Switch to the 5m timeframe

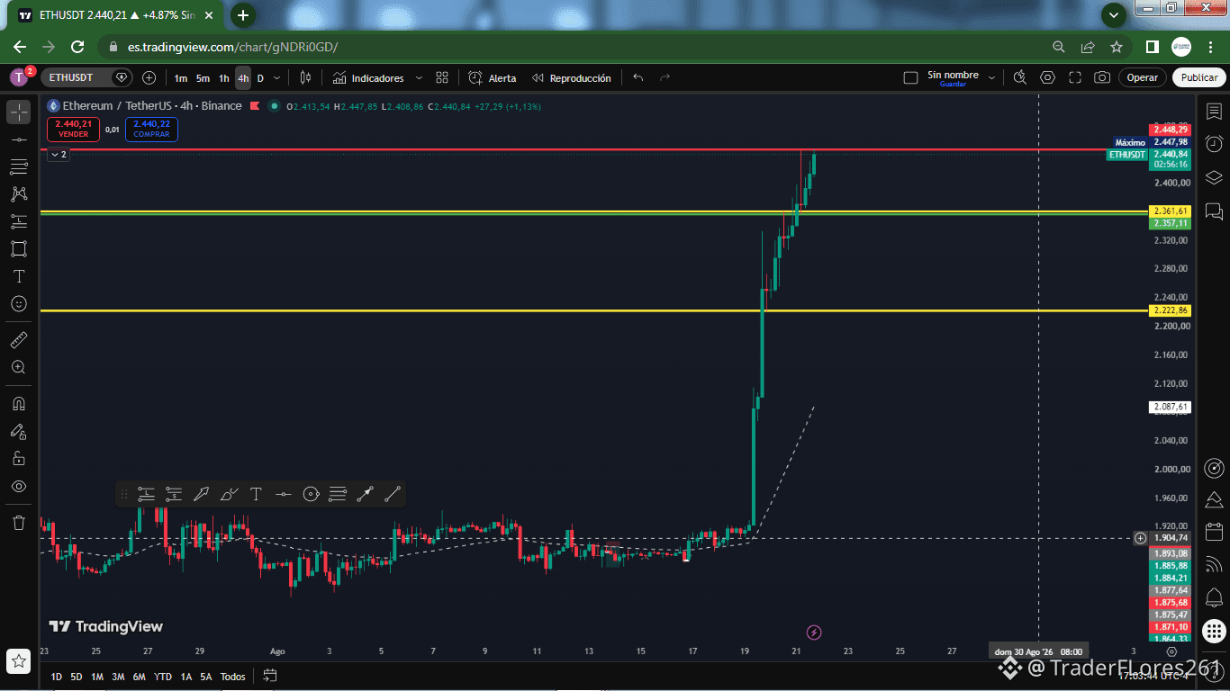tap(203, 78)
